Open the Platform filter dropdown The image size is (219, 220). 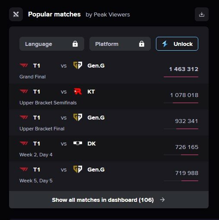120,44
